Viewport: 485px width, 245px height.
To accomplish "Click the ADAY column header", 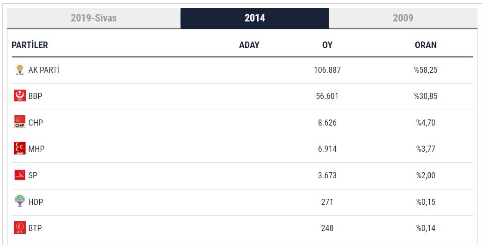I will 249,45.
